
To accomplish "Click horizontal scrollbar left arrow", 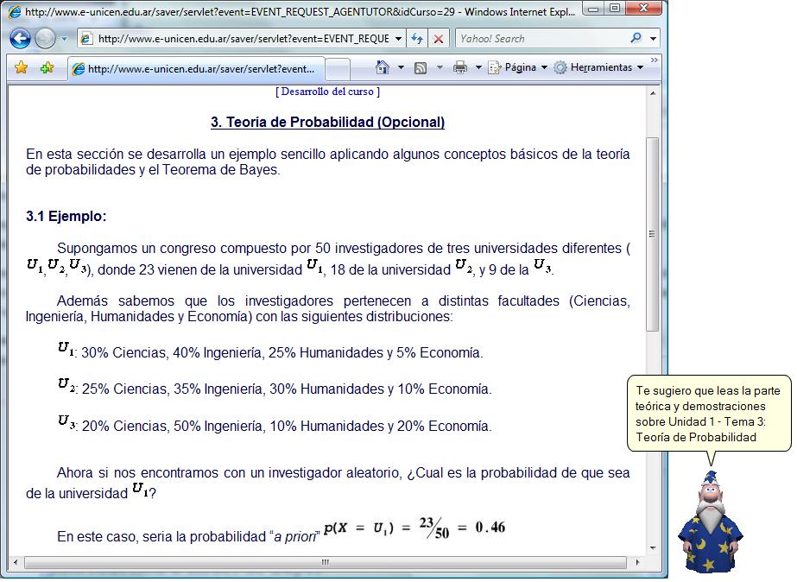I will pyautogui.click(x=16, y=562).
